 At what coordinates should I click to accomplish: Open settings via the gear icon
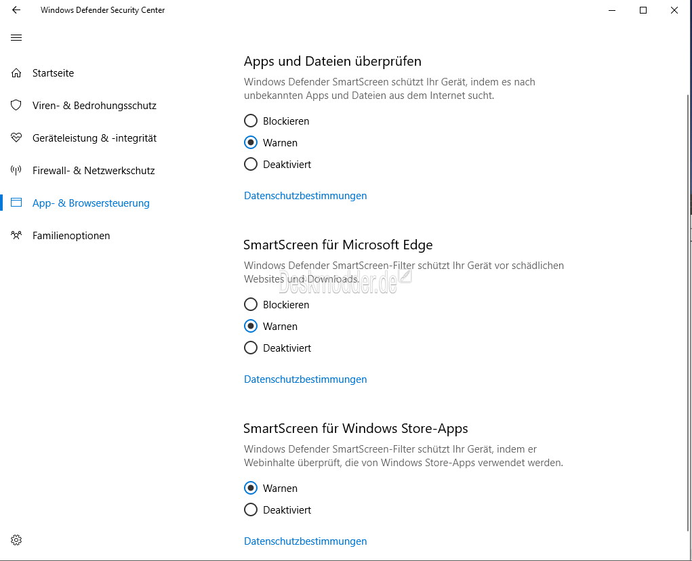click(16, 540)
